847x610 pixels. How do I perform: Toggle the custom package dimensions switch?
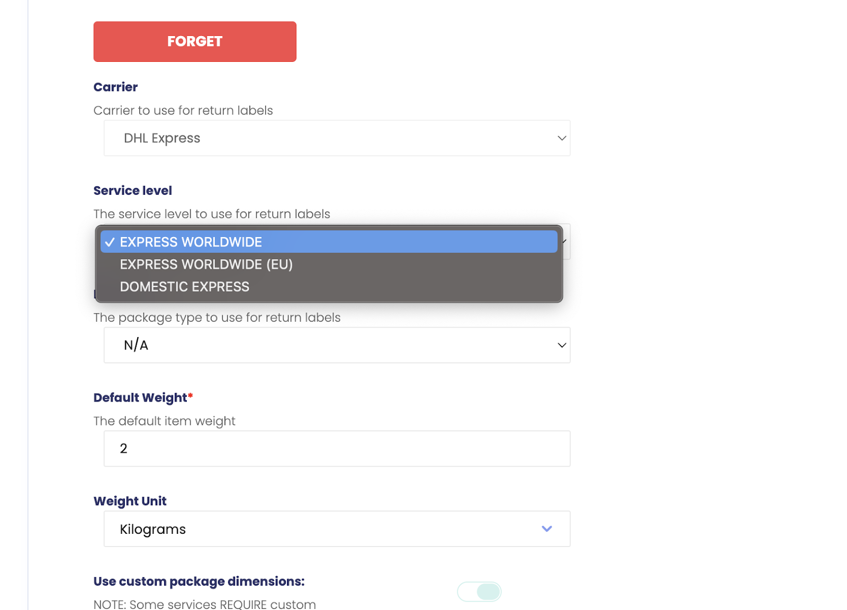(479, 591)
